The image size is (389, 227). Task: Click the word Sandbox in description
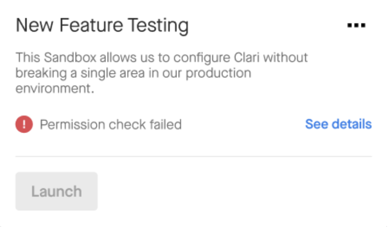pyautogui.click(x=70, y=57)
